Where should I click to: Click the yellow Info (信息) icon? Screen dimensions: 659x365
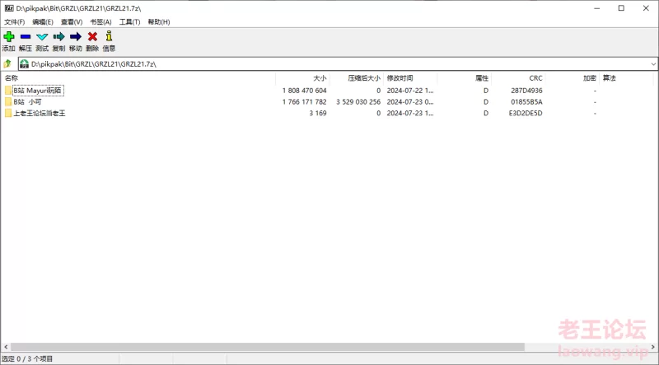tap(109, 36)
